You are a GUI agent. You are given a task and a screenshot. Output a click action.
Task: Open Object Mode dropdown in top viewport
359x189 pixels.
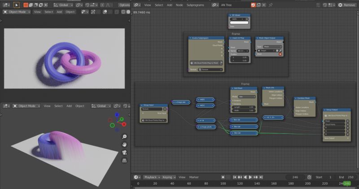coord(17,12)
